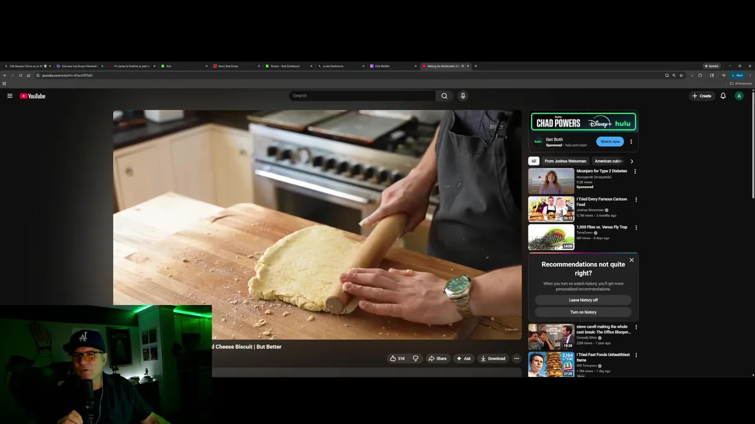Open the apps grid in the bookmarks bar

click(x=4, y=84)
